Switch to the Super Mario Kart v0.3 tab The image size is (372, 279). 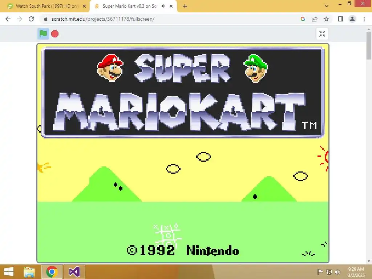click(130, 6)
